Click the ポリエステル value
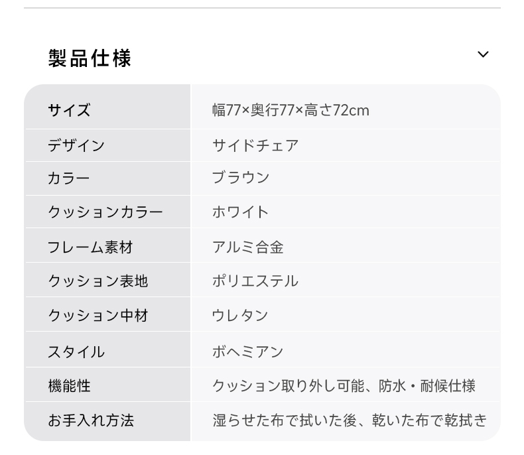This screenshot has width=524, height=455. [255, 281]
